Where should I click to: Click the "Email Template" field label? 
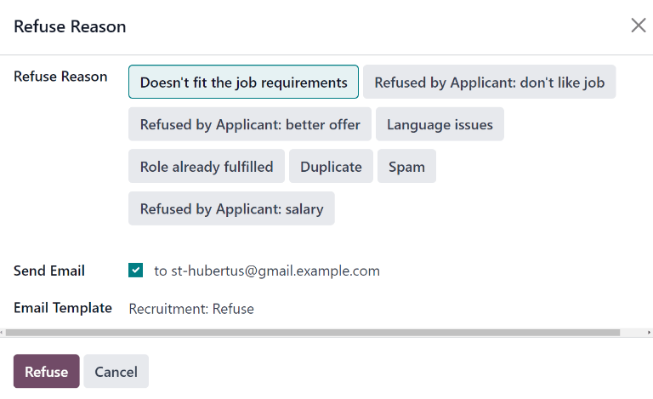(63, 308)
